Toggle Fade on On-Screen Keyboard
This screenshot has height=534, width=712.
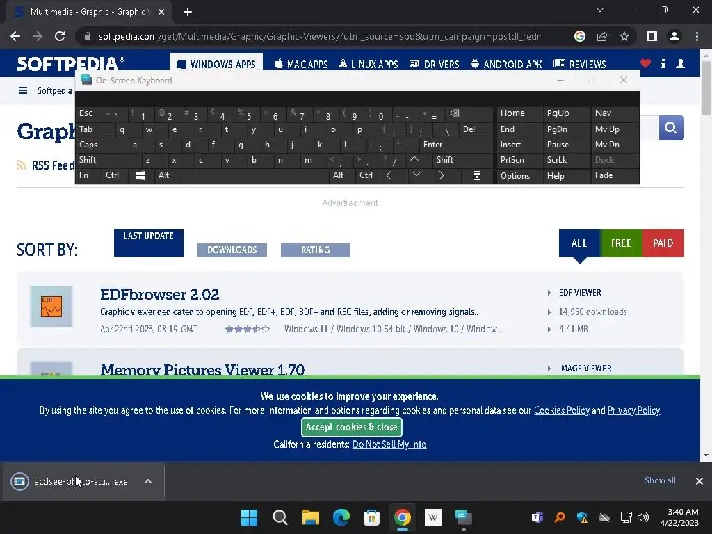click(x=615, y=175)
